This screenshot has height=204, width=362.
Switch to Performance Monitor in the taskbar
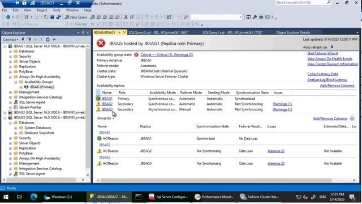coord(214,197)
